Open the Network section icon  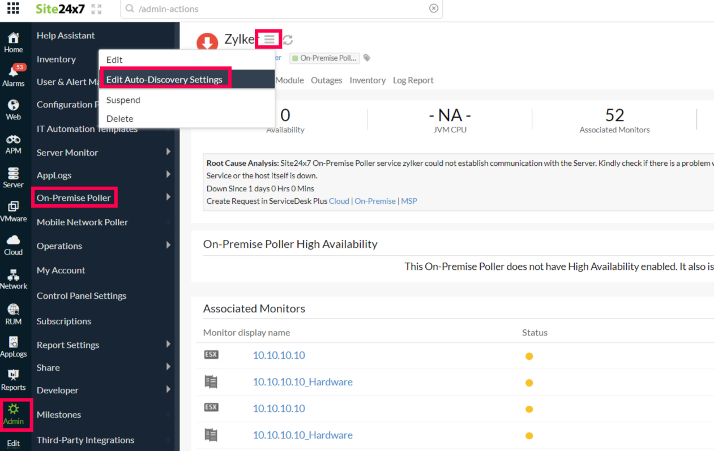pos(13,278)
